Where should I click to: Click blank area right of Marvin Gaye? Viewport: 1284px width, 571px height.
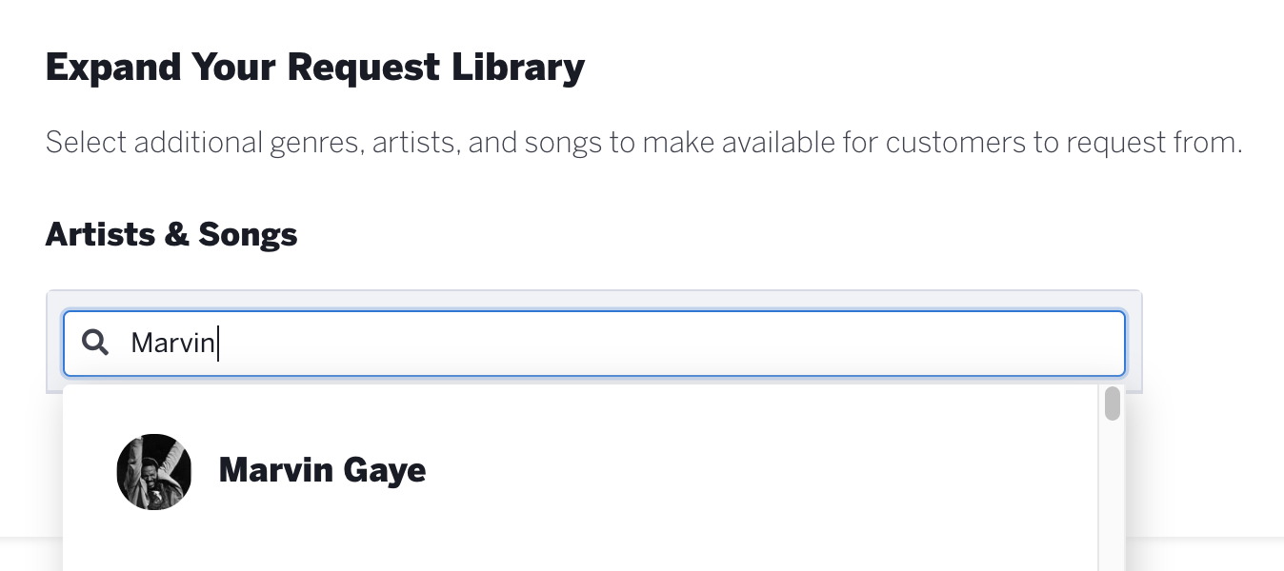(762, 472)
